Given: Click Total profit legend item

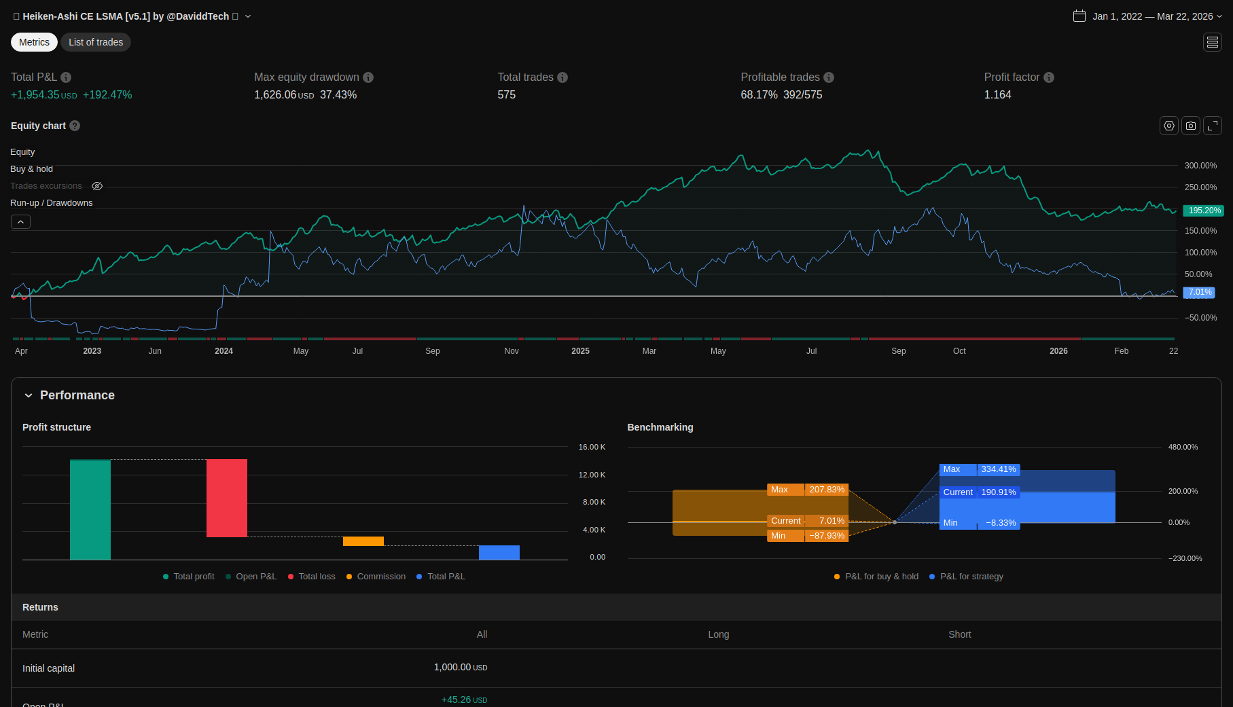Looking at the screenshot, I should click(189, 577).
